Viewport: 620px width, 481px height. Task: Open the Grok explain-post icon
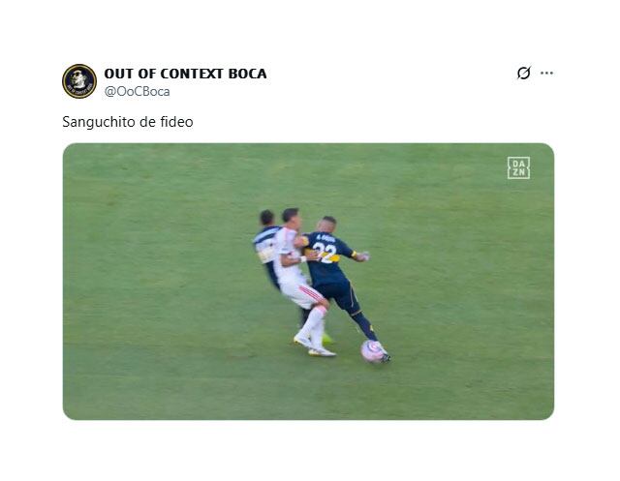[523, 73]
